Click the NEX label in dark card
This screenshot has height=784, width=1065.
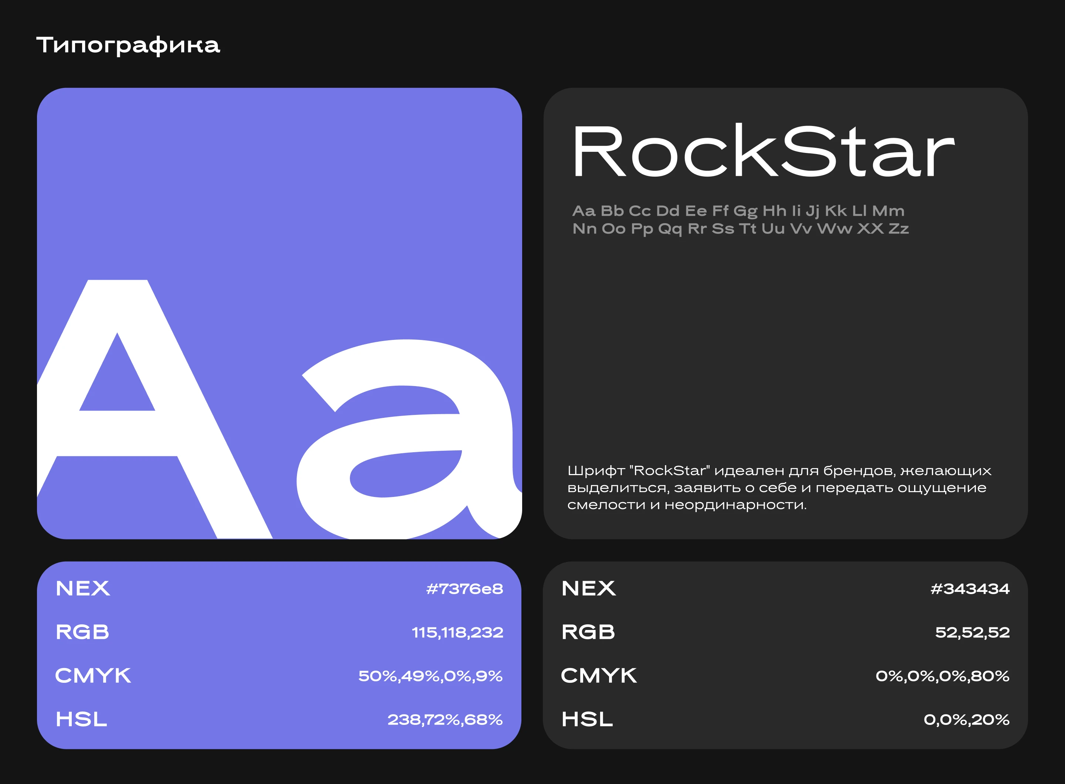point(589,589)
